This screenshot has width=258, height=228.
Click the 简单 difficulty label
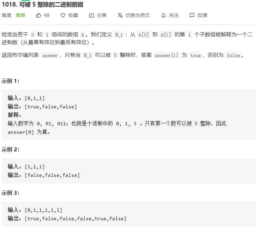coord(20,15)
